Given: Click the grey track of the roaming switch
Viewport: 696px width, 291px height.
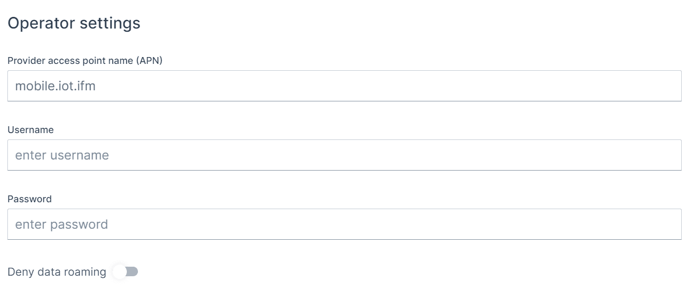Looking at the screenshot, I should pyautogui.click(x=133, y=272).
